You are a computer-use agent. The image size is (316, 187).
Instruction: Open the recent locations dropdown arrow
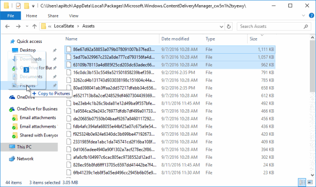[x=27, y=26]
